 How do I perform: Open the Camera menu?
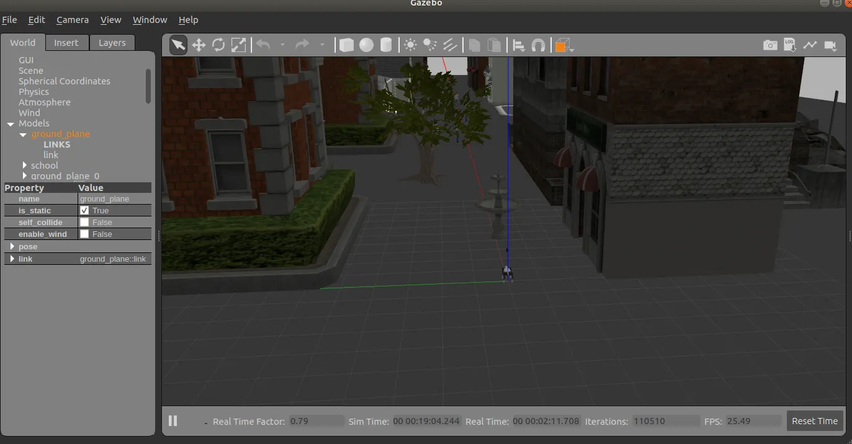tap(72, 20)
